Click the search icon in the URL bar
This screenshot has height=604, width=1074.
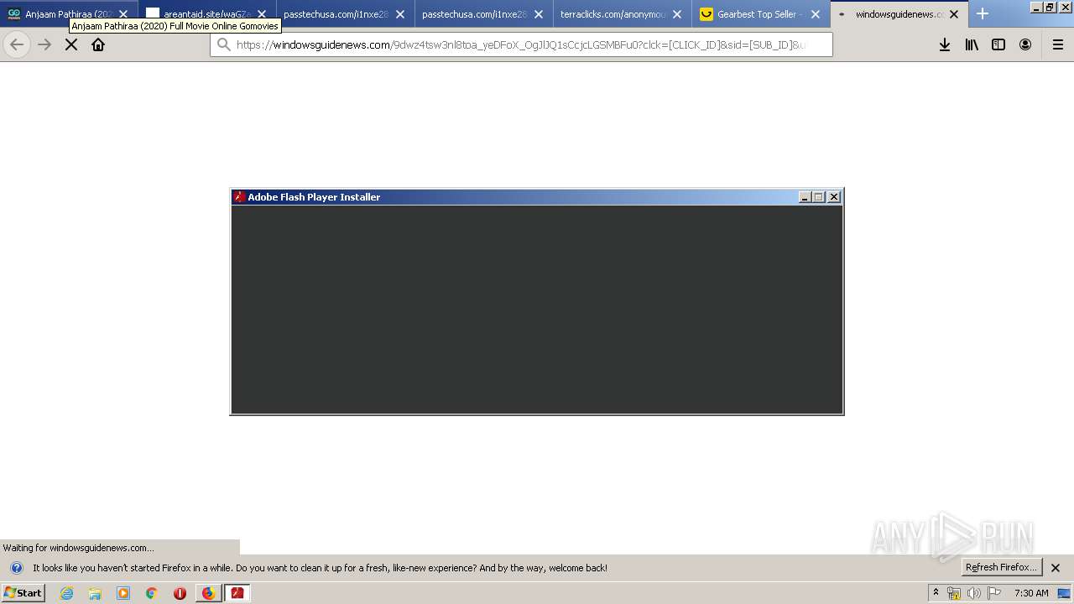click(224, 44)
